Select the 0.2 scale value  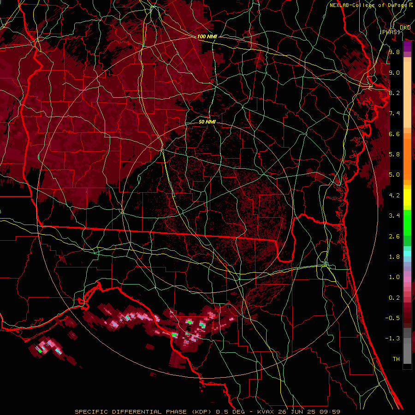click(394, 298)
